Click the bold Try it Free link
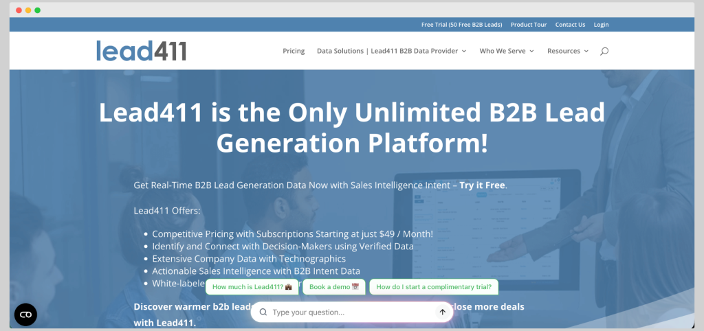This screenshot has width=704, height=331. [482, 185]
